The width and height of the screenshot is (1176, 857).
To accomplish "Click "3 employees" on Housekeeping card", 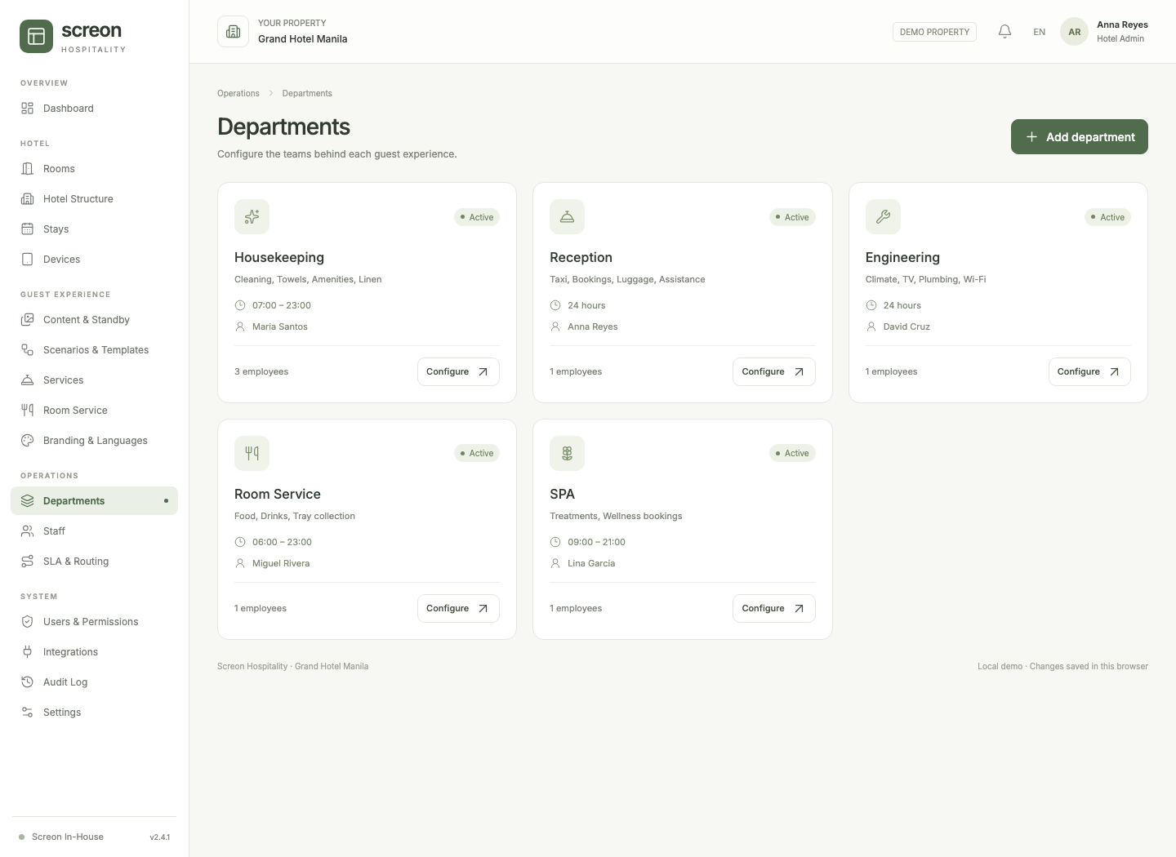I will coord(261,371).
